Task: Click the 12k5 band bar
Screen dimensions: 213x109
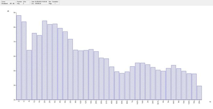Action: point(189,87)
